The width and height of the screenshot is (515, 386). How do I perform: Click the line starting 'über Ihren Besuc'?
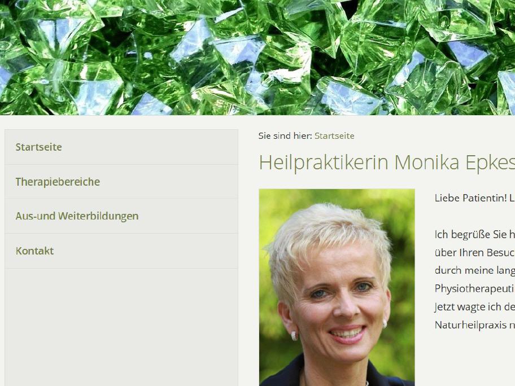(x=474, y=252)
